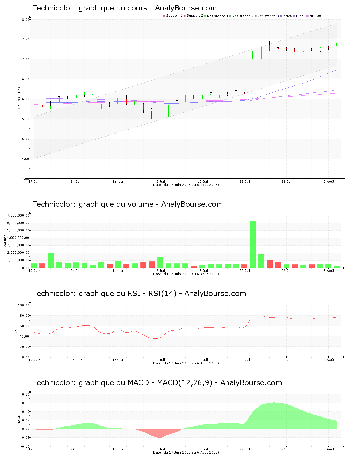The height and width of the screenshot is (461, 356).
Task: Select the Support 2 legend label
Action: point(195,16)
